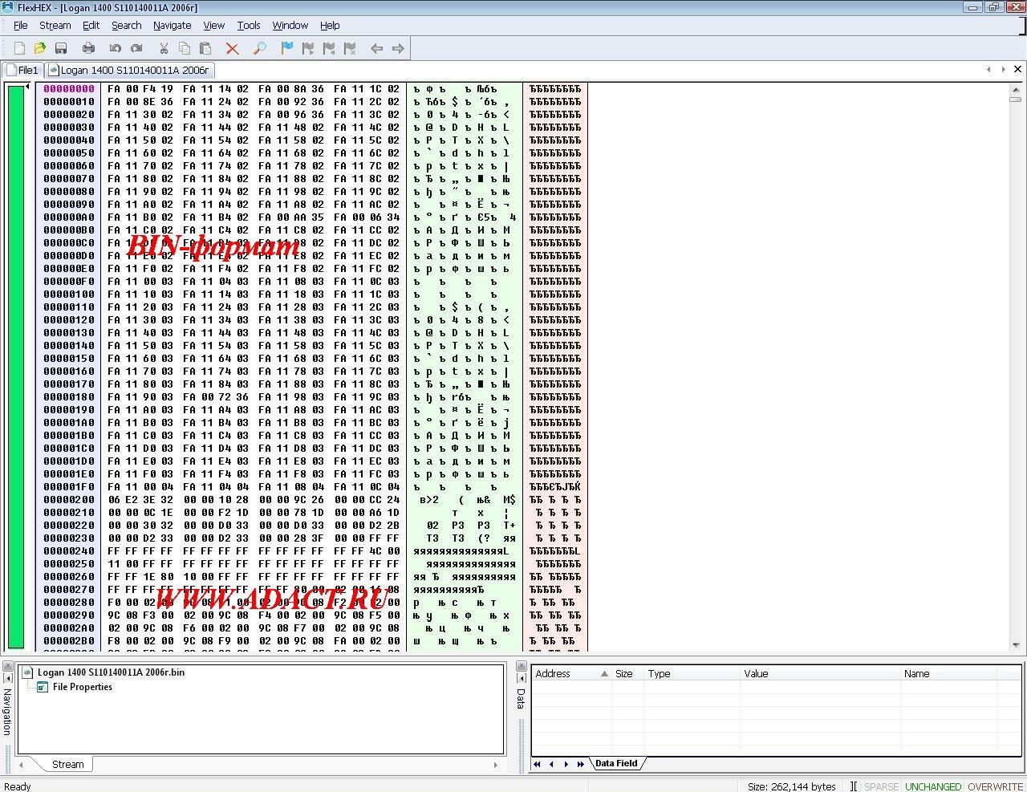This screenshot has height=792, width=1027.
Task: Select File Properties in the Navigation tree
Action: pos(83,687)
